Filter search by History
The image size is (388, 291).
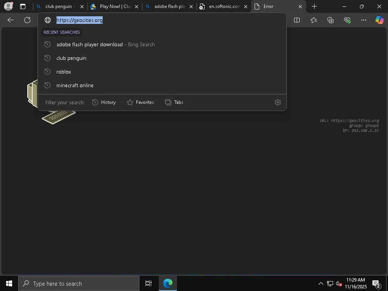click(x=104, y=102)
